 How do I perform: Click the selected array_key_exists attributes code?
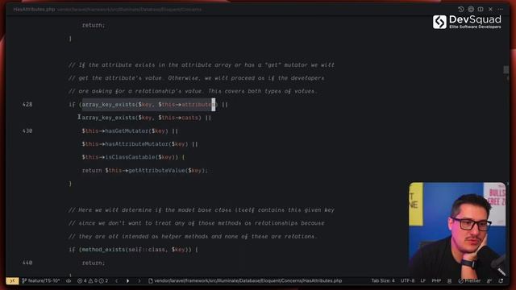148,105
